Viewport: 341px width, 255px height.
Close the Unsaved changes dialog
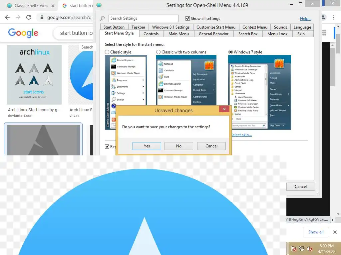(x=224, y=109)
